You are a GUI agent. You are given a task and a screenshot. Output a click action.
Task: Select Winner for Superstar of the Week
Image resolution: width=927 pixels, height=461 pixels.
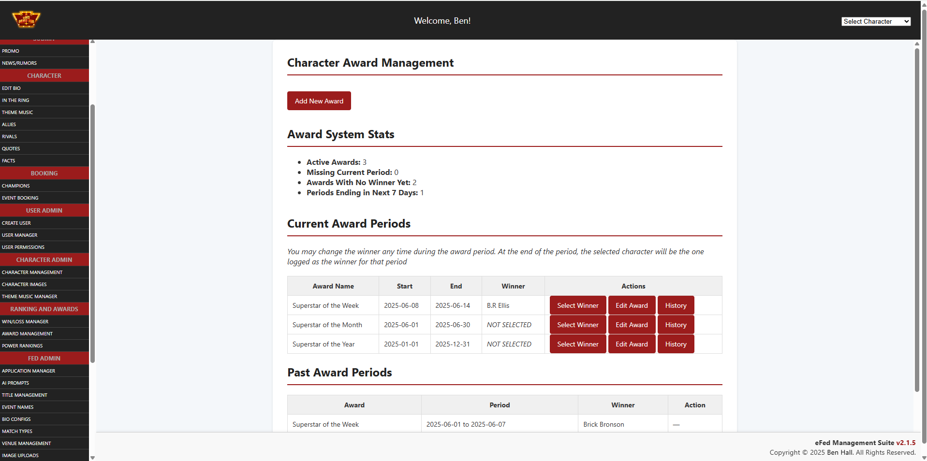tap(577, 305)
